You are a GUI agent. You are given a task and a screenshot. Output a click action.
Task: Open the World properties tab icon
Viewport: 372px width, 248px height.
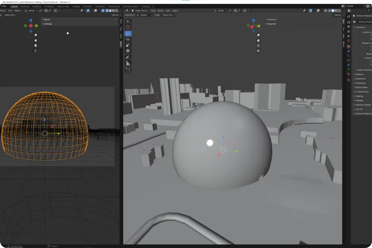349,41
